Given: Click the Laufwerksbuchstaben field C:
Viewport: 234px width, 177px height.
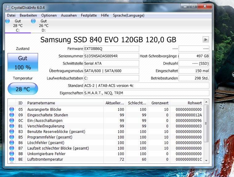Looking at the screenshot, I should pyautogui.click(x=111, y=78).
